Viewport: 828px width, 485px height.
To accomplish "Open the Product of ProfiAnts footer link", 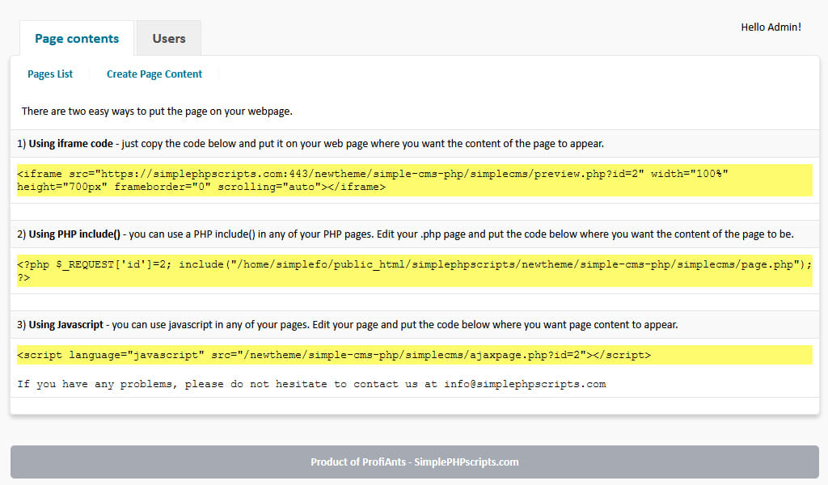I will [415, 462].
